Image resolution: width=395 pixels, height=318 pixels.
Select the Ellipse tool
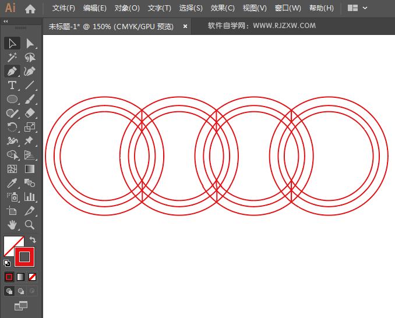coord(12,99)
